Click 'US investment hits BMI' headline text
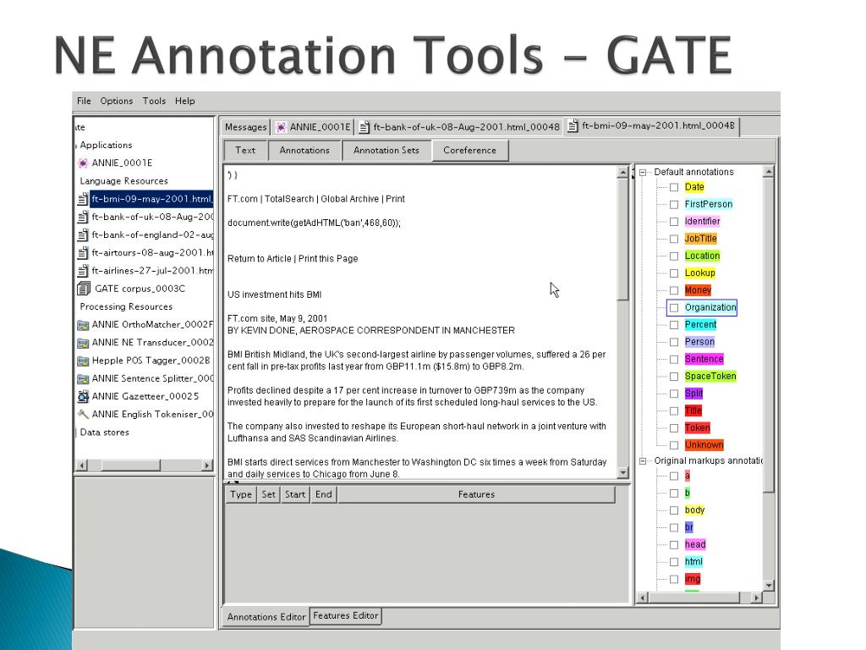866x650 pixels. [x=275, y=295]
